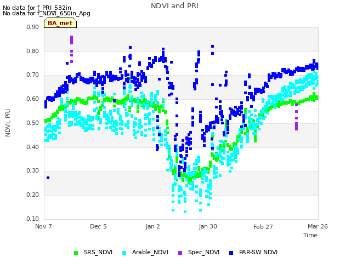This screenshot has height=263, width=351.
Task: Click the blue PAR-SW NDVI legend swatch
Action: point(231,253)
